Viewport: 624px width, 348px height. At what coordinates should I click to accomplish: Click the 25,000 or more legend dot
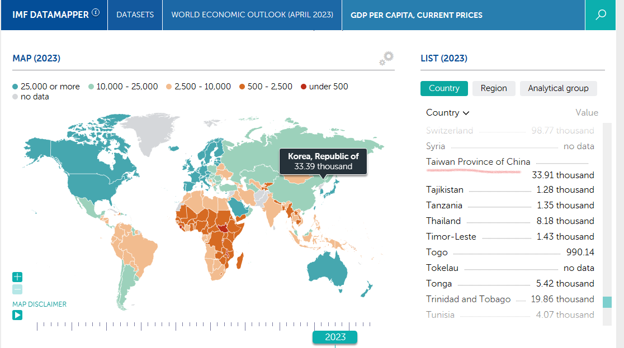(15, 87)
